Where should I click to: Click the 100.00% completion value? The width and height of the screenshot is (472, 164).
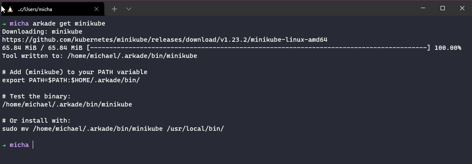[x=448, y=48]
